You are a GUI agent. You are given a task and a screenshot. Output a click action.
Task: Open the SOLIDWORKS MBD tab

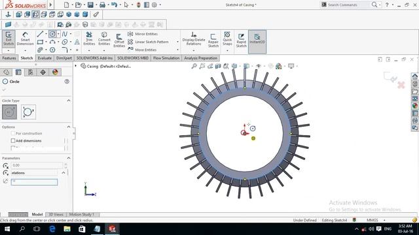click(132, 58)
